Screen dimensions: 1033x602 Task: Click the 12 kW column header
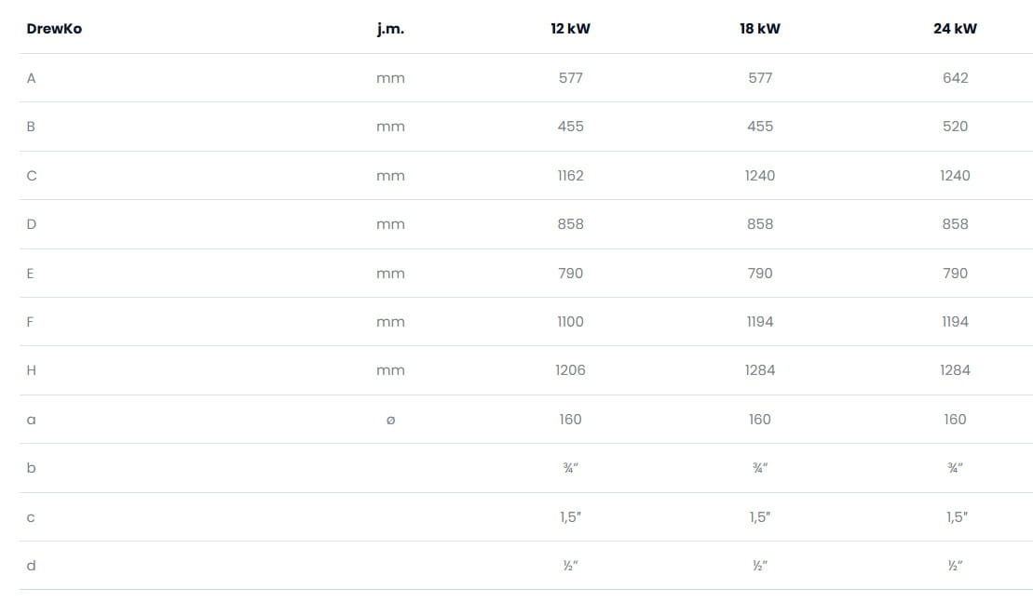[570, 29]
